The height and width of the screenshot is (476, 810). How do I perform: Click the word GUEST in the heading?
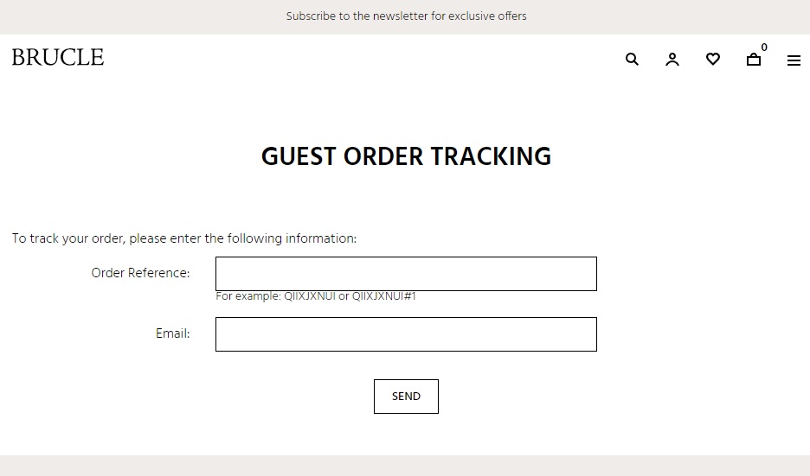coord(299,156)
